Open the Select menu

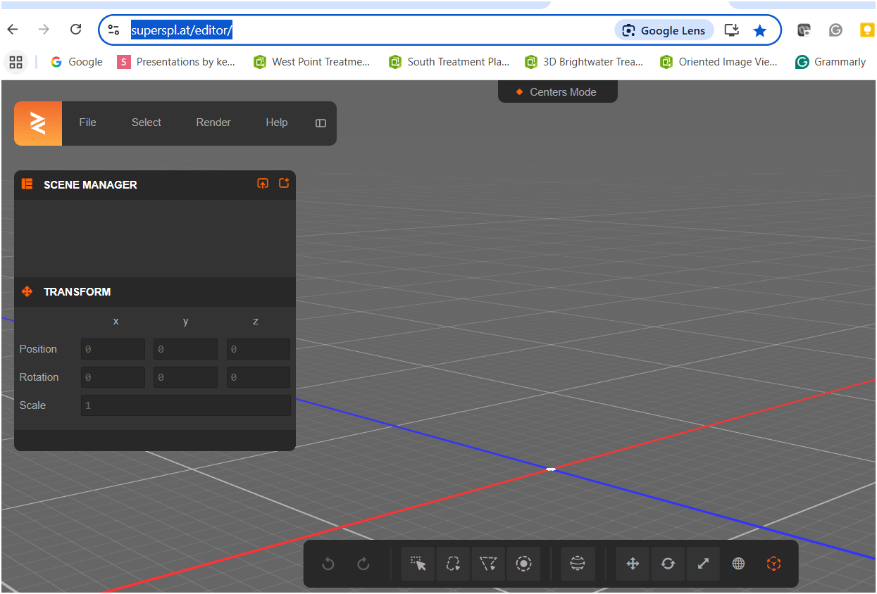coord(147,122)
